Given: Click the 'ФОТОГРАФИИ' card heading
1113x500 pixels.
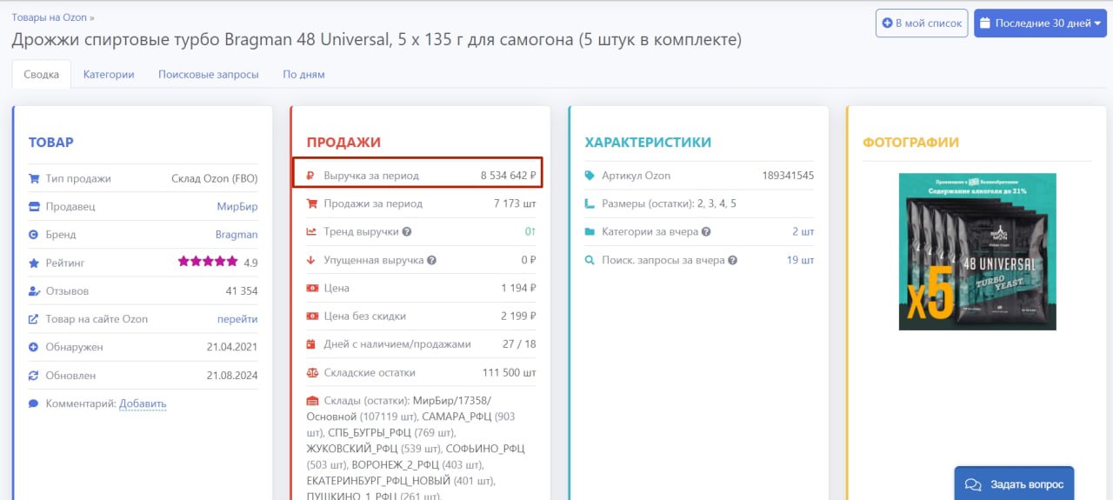Looking at the screenshot, I should click(910, 143).
